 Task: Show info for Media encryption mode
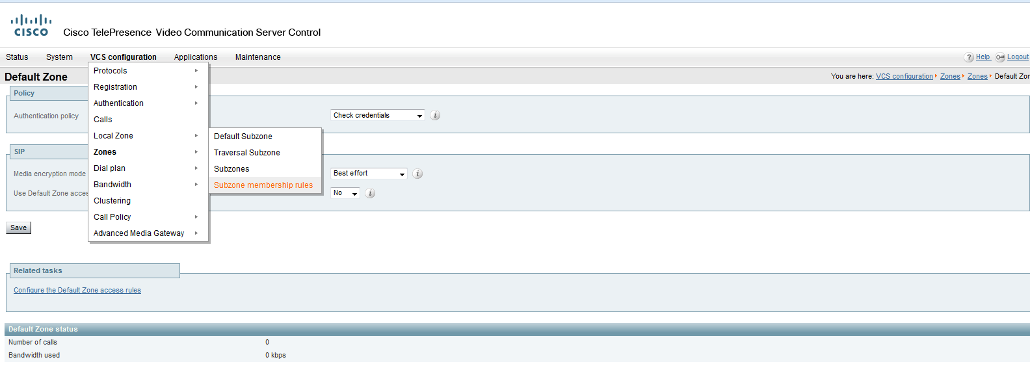coord(418,174)
